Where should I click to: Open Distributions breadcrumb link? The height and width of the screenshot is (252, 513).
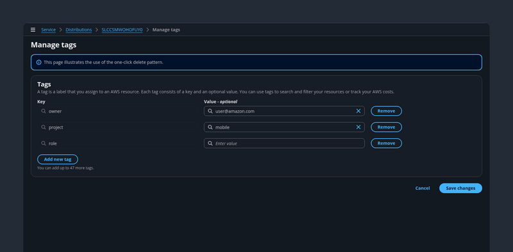pyautogui.click(x=78, y=29)
